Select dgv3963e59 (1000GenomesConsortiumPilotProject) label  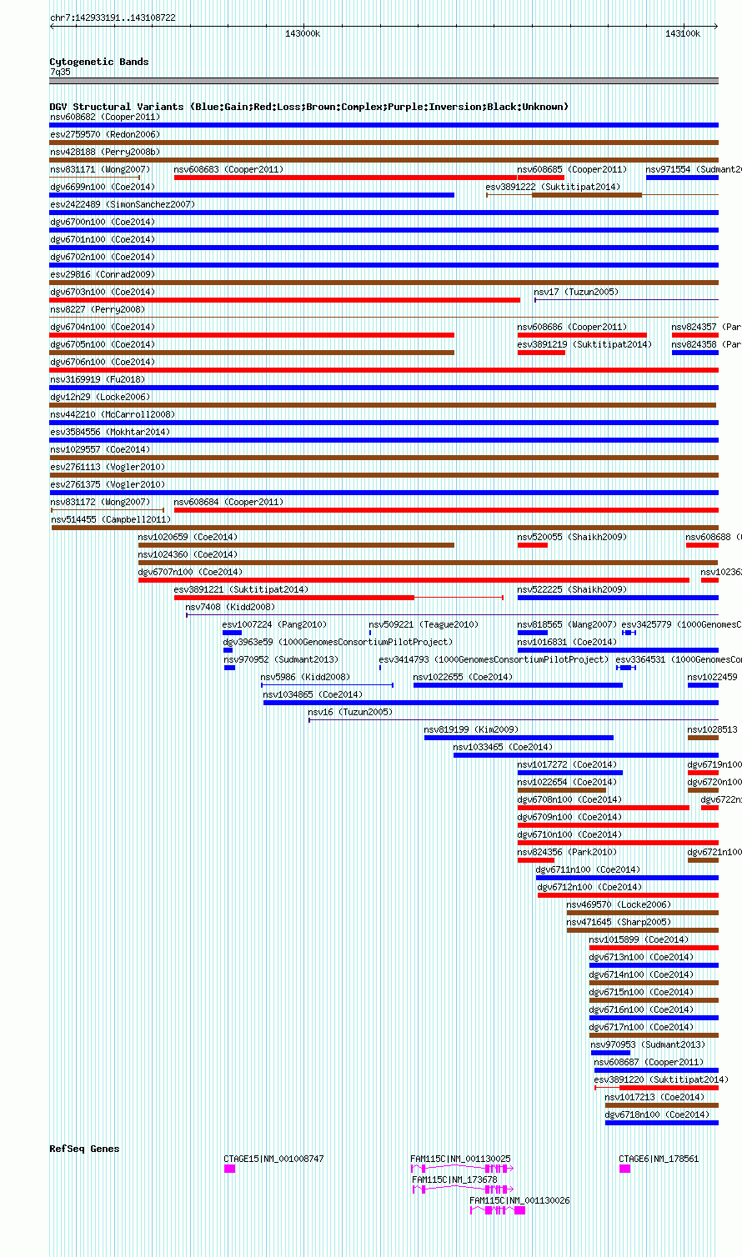(338, 642)
